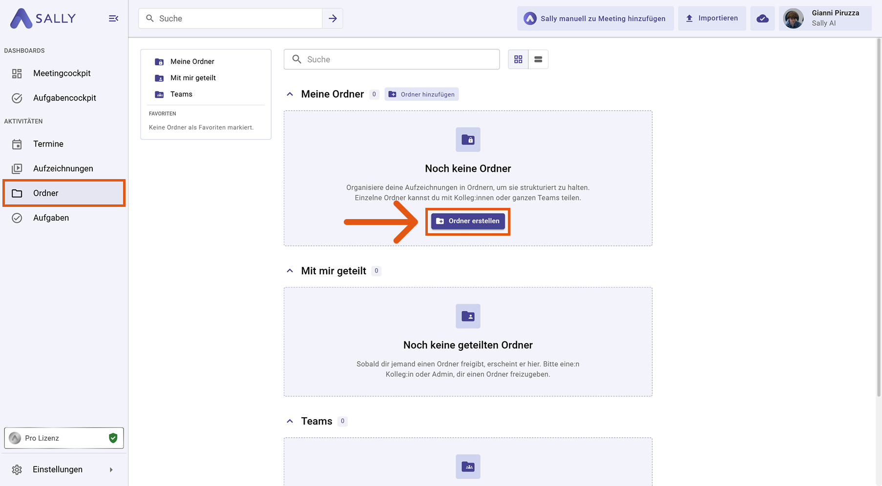The image size is (882, 486).
Task: Click the shared folder icon in Mit mir geteilt
Action: point(468,316)
